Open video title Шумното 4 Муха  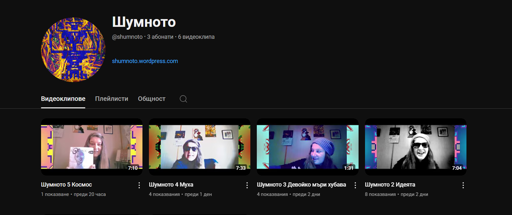171,185
